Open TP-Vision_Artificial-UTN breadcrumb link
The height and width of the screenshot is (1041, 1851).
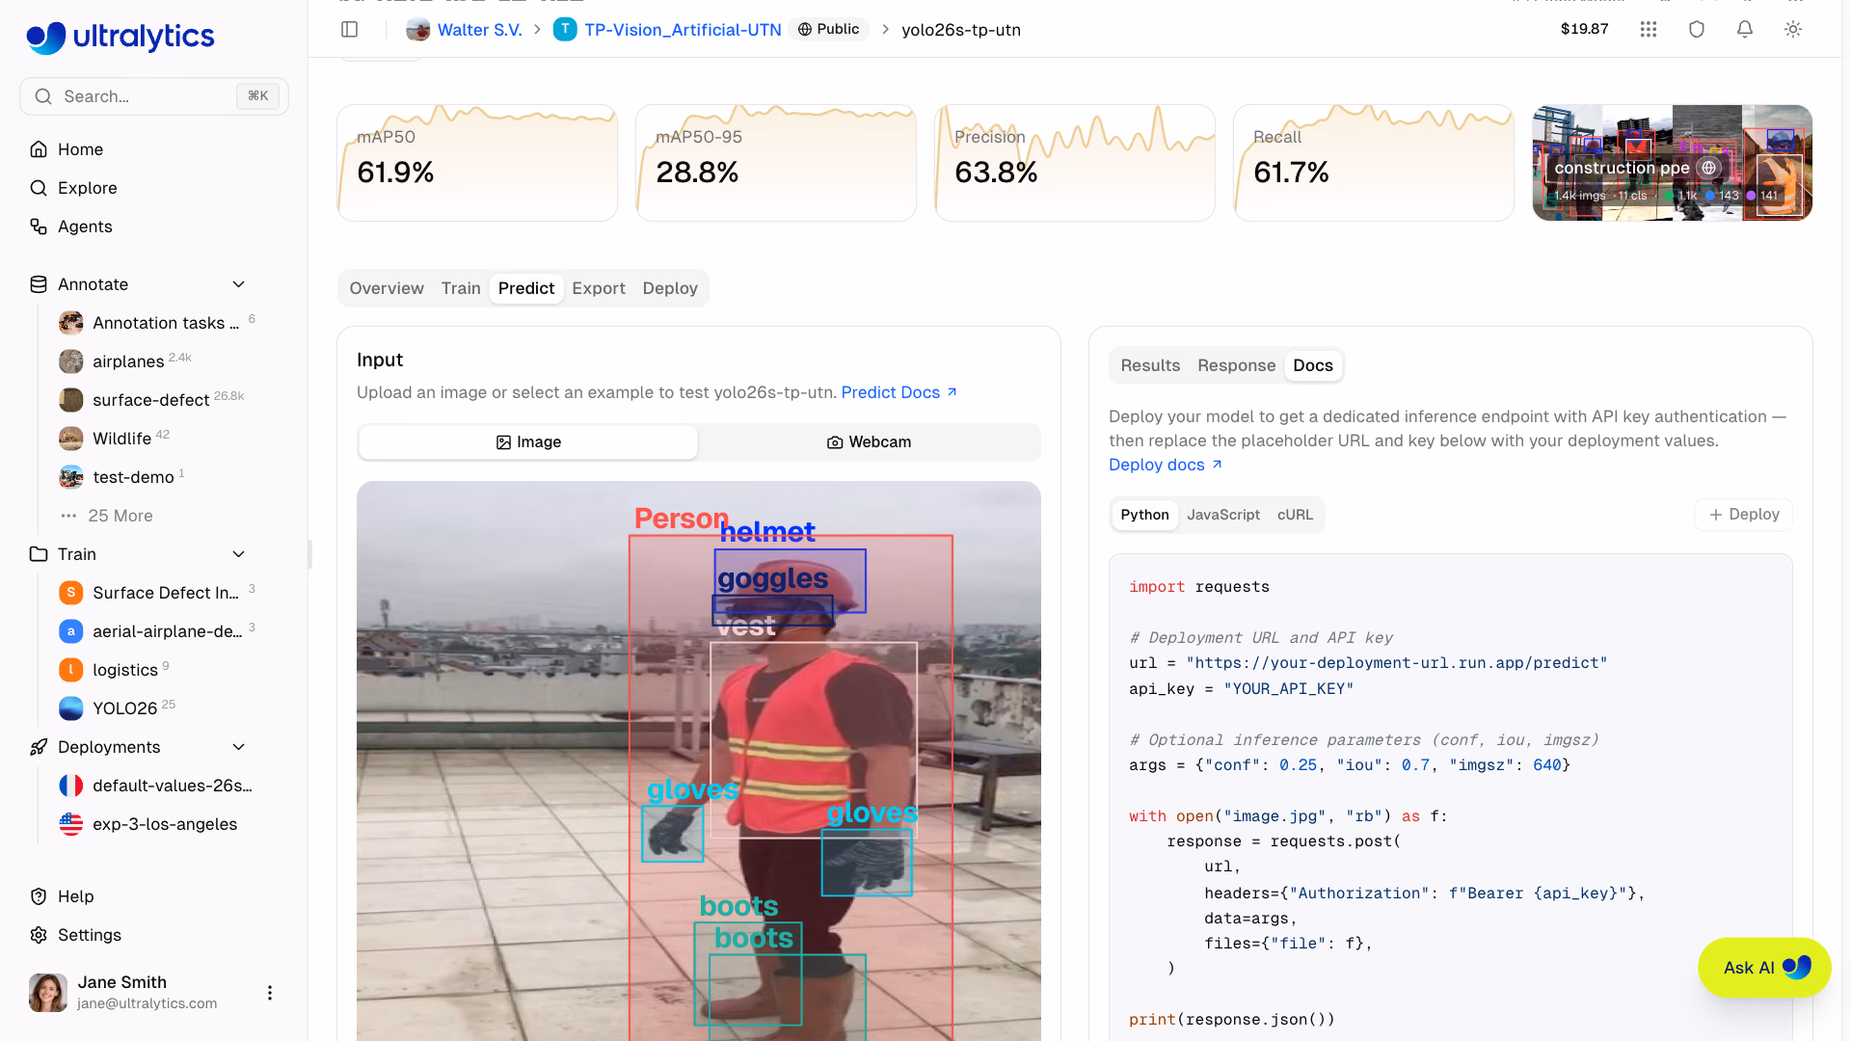(683, 30)
